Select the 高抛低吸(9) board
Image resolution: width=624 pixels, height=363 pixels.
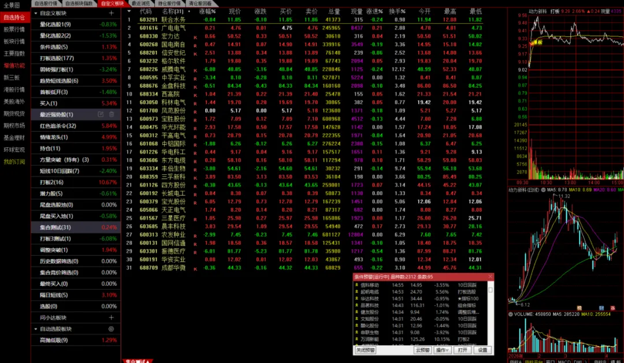(x=76, y=340)
